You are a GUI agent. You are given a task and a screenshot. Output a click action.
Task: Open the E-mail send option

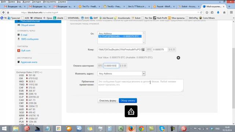tap(24, 35)
